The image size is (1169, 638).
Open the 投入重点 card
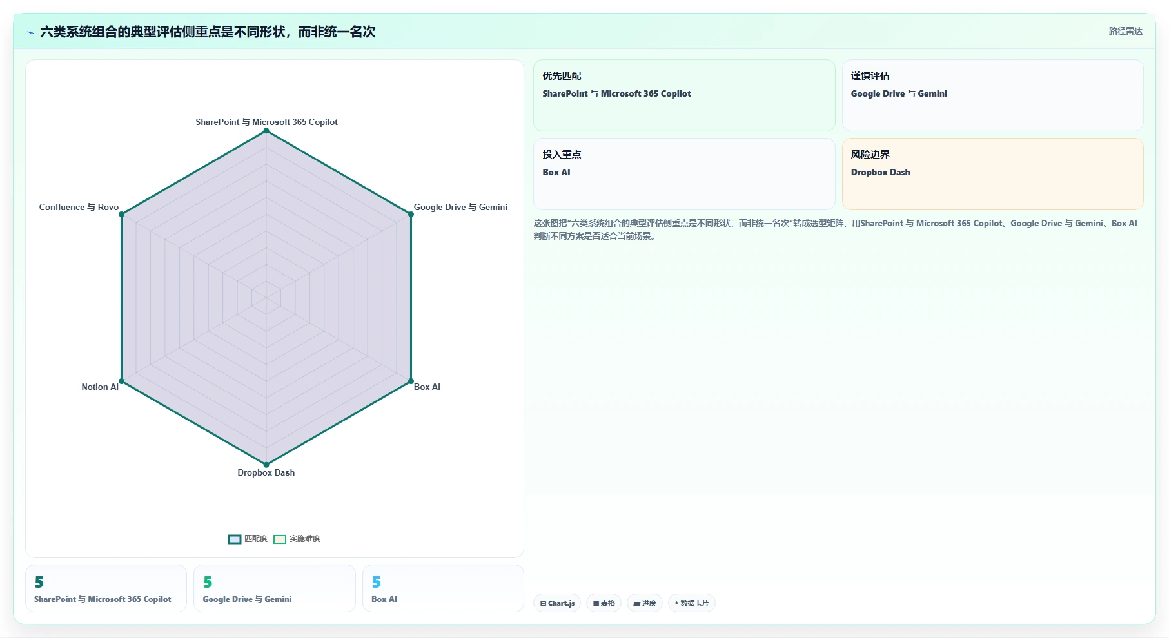point(684,174)
